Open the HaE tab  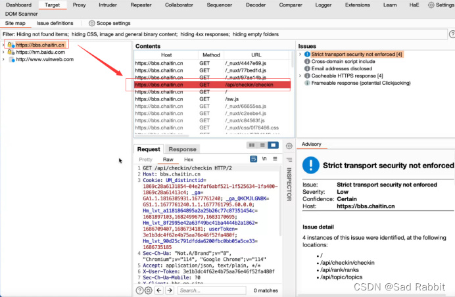pos(414,5)
